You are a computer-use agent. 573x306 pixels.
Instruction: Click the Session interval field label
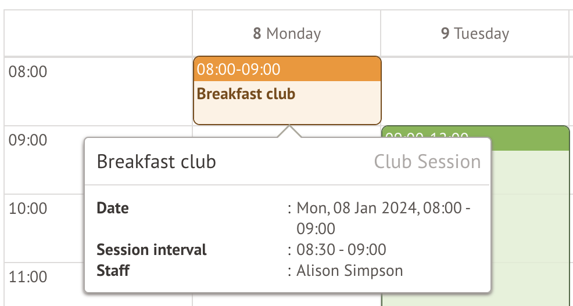[152, 250]
